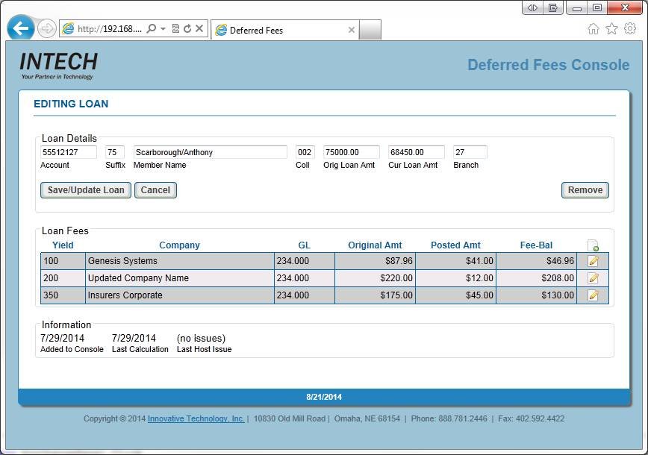Click the Remove loan button
648x455 pixels.
[585, 190]
